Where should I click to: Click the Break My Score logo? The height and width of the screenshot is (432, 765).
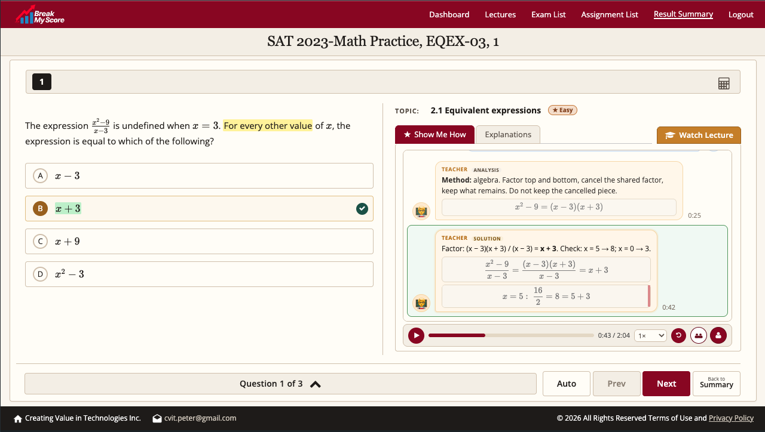click(x=40, y=14)
